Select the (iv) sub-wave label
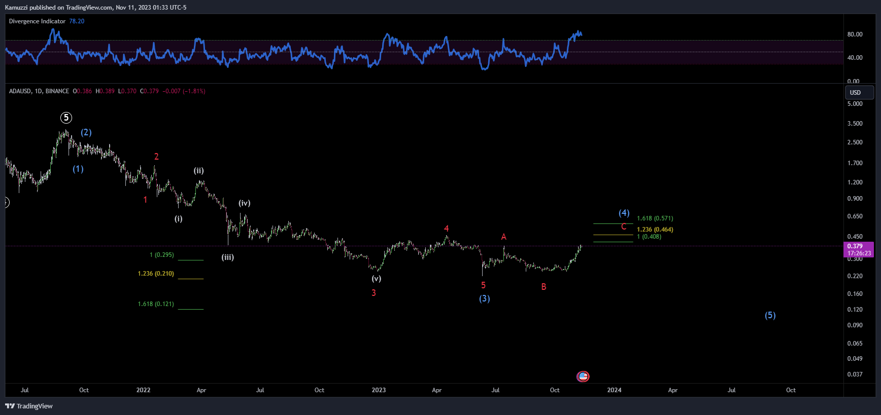 (245, 203)
